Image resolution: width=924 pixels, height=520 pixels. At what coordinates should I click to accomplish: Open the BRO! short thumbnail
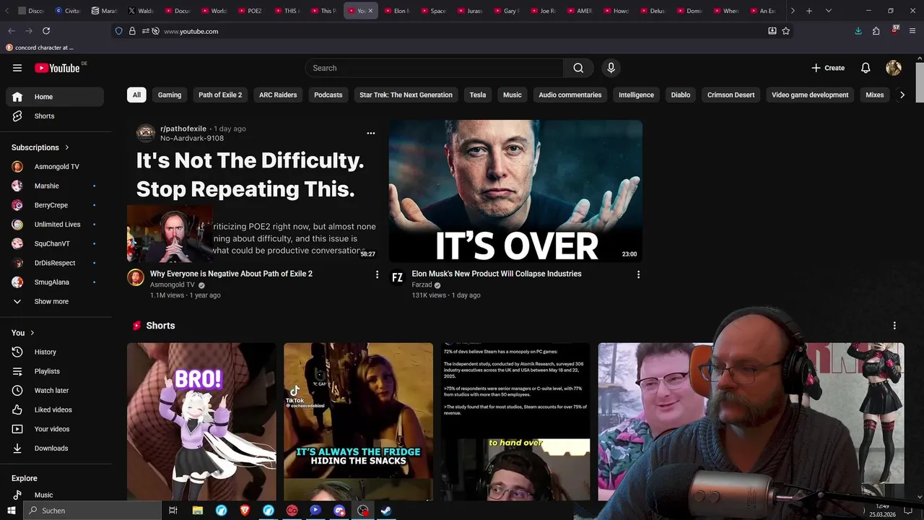click(201, 422)
